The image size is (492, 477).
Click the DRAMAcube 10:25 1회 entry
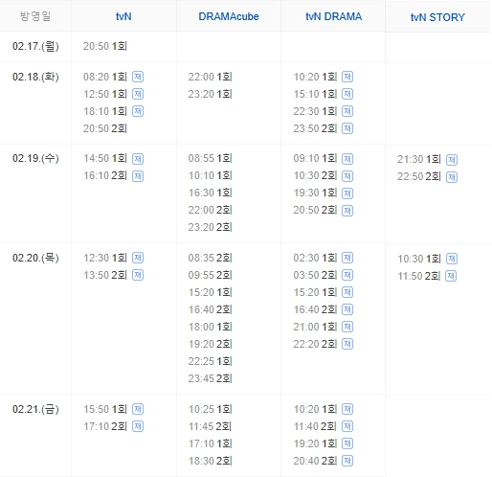click(x=210, y=409)
